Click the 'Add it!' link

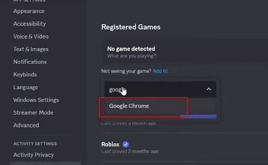pos(160,71)
